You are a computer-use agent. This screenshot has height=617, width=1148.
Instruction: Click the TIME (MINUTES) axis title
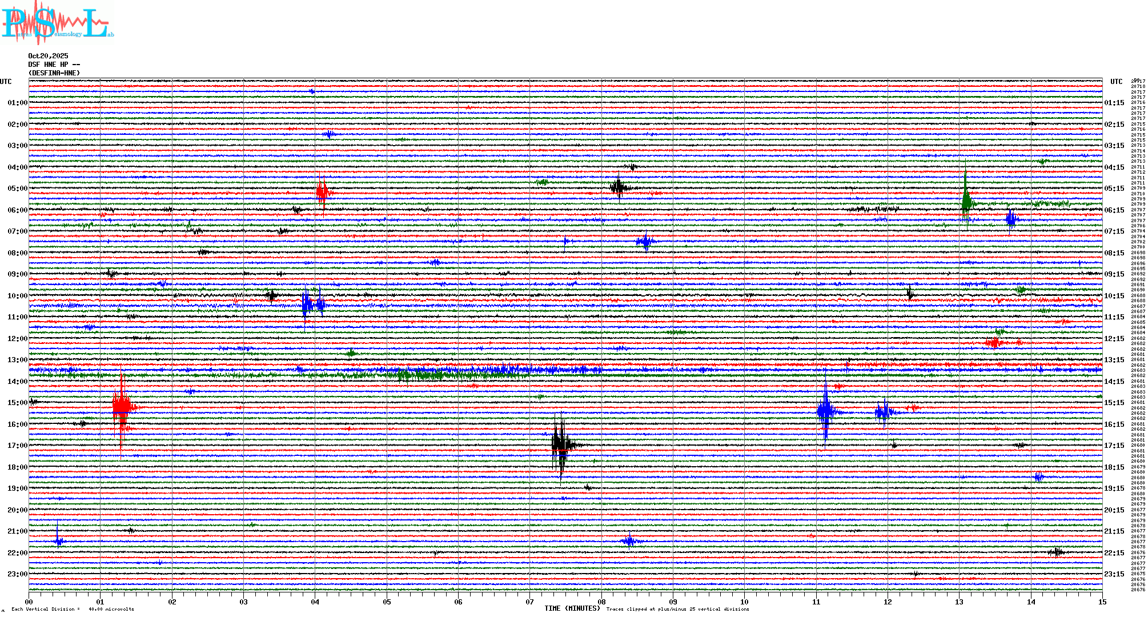tap(572, 608)
